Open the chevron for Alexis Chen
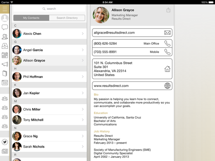Screen dimensions: 215x161 click(82, 34)
